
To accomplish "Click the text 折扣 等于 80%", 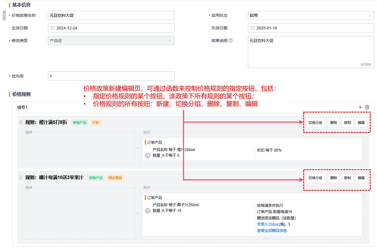I will (269, 150).
